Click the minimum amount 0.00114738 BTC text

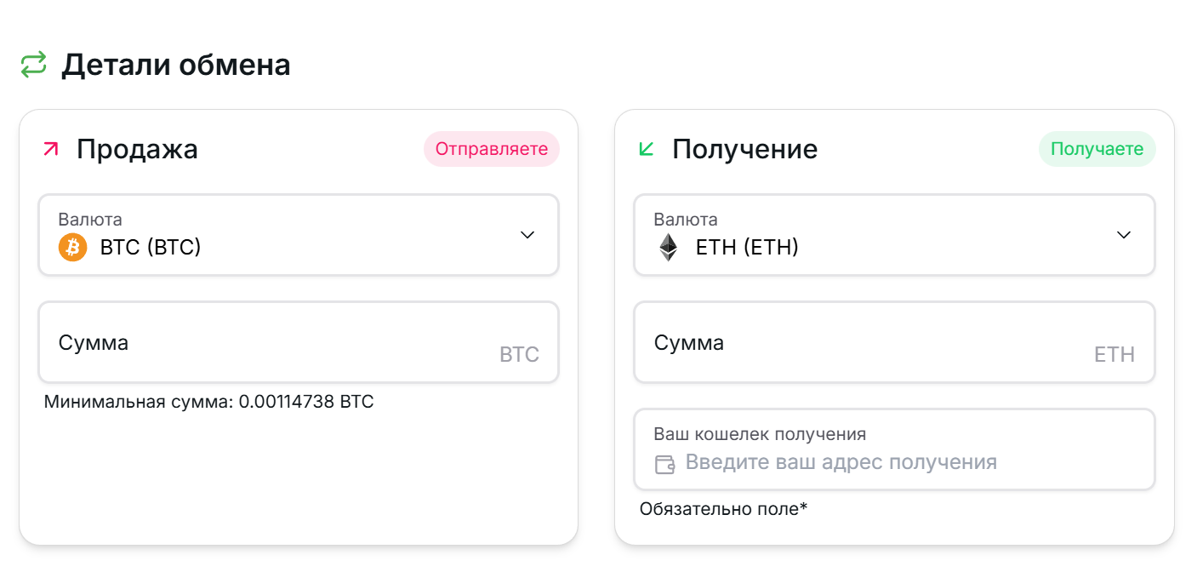(x=208, y=401)
